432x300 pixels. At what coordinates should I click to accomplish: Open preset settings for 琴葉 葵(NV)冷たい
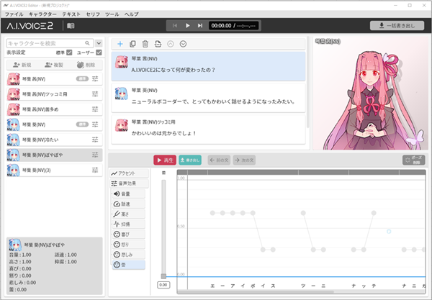tap(95, 140)
